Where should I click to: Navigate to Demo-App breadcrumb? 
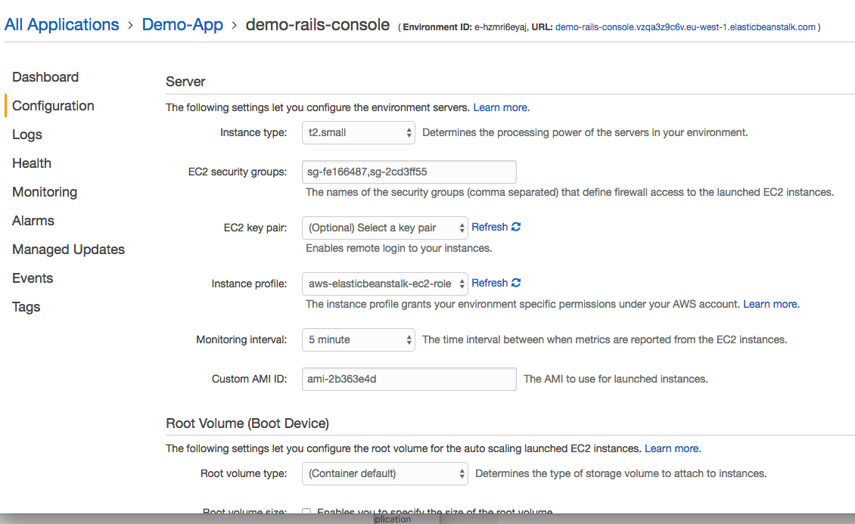(182, 25)
